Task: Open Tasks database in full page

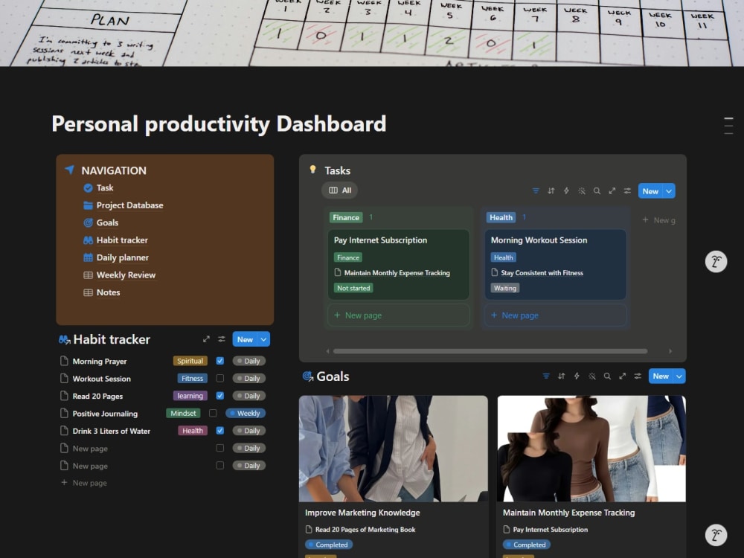Action: click(x=612, y=190)
